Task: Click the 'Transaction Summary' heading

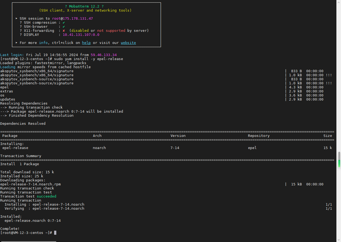Action: tap(21, 156)
